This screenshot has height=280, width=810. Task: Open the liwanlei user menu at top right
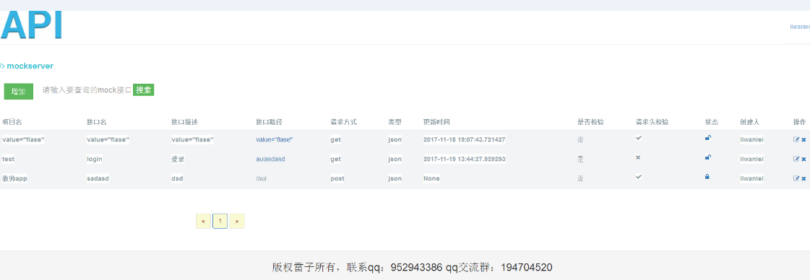800,27
